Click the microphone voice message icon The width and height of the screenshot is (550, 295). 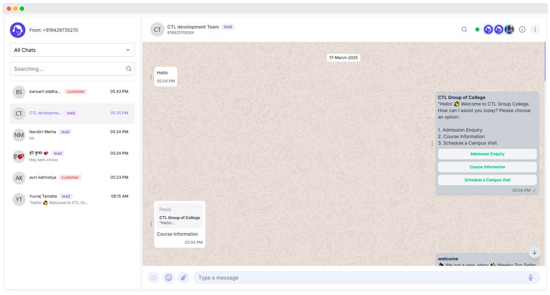530,278
